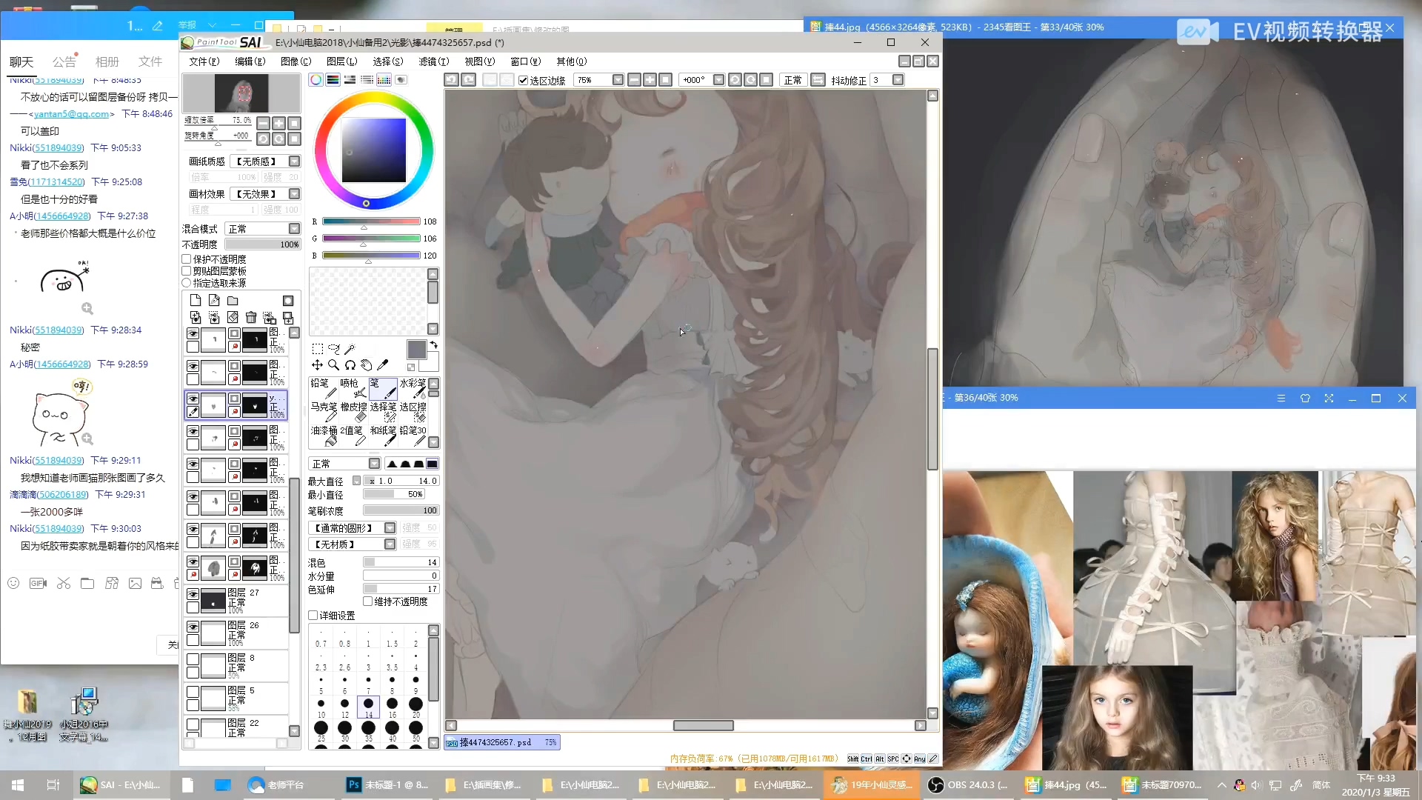Show the swatches palette panel
Image resolution: width=1422 pixels, height=800 pixels.
coord(384,80)
